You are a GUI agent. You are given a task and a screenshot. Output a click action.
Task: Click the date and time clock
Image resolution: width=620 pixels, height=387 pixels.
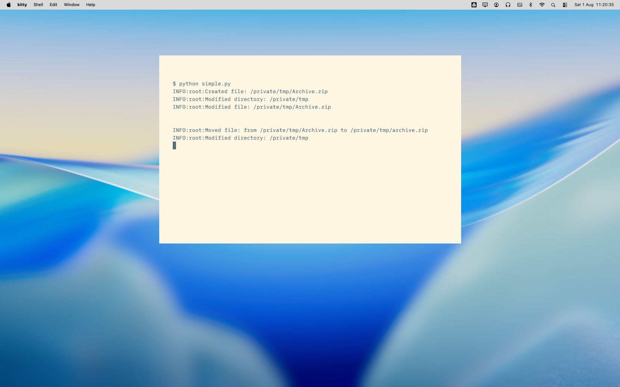pyautogui.click(x=594, y=5)
